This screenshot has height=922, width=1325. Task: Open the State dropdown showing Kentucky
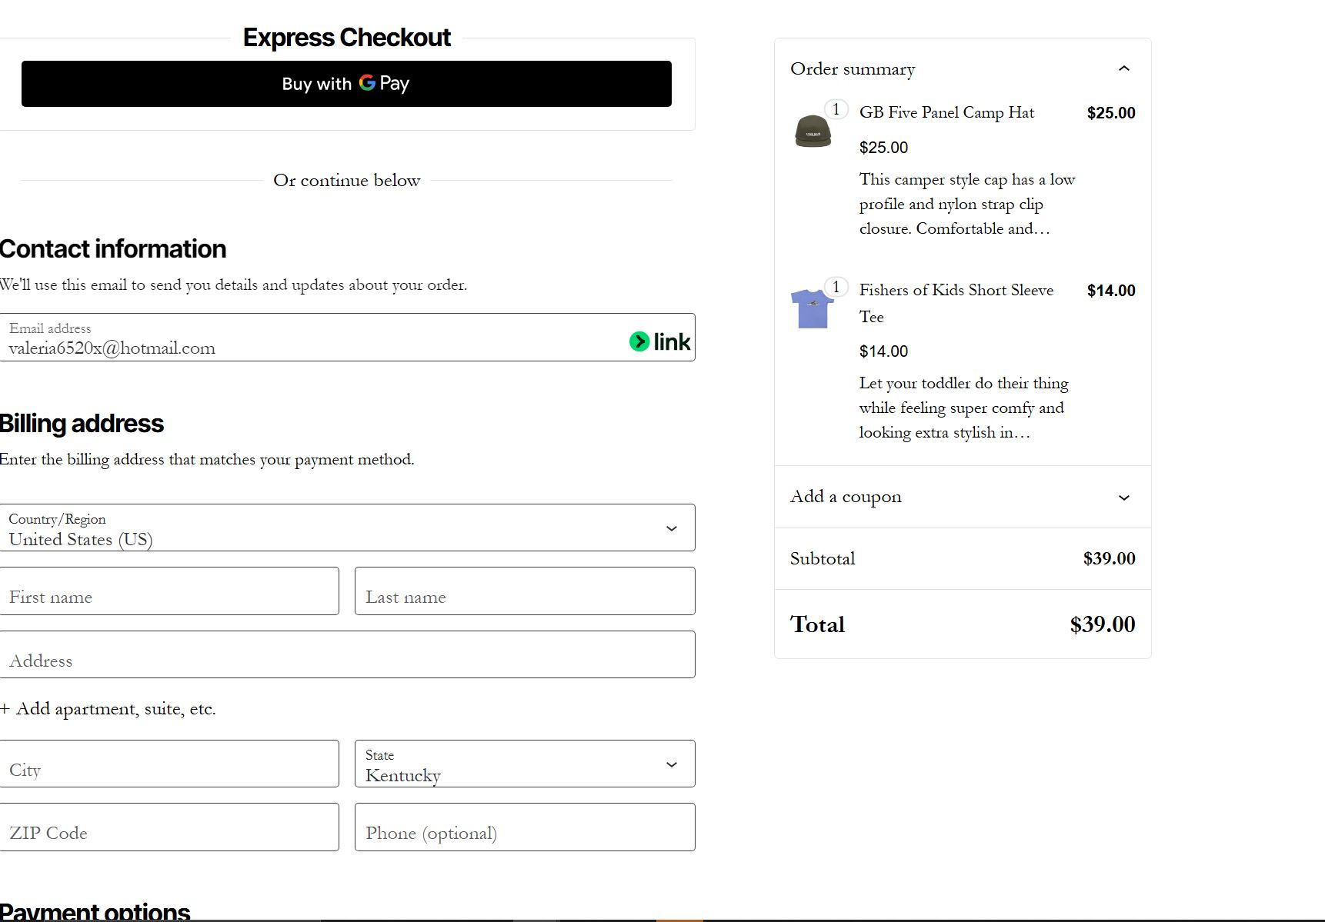[x=524, y=764]
